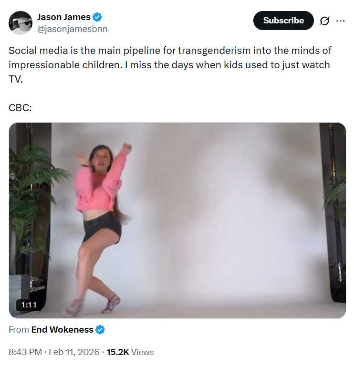Click the 1:11 video duration badge
The image size is (354, 367).
point(29,305)
